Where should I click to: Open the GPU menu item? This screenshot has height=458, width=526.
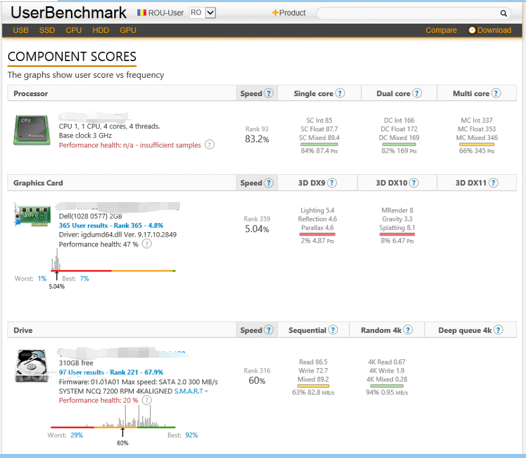[x=128, y=30]
